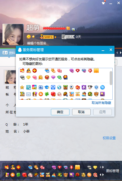Click the blue T shield icon in dialog

click(96, 87)
